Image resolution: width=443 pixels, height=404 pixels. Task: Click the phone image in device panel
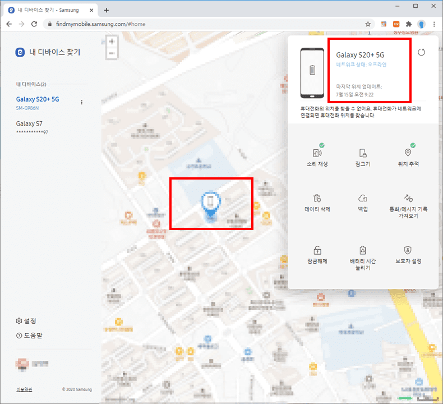tap(312, 73)
